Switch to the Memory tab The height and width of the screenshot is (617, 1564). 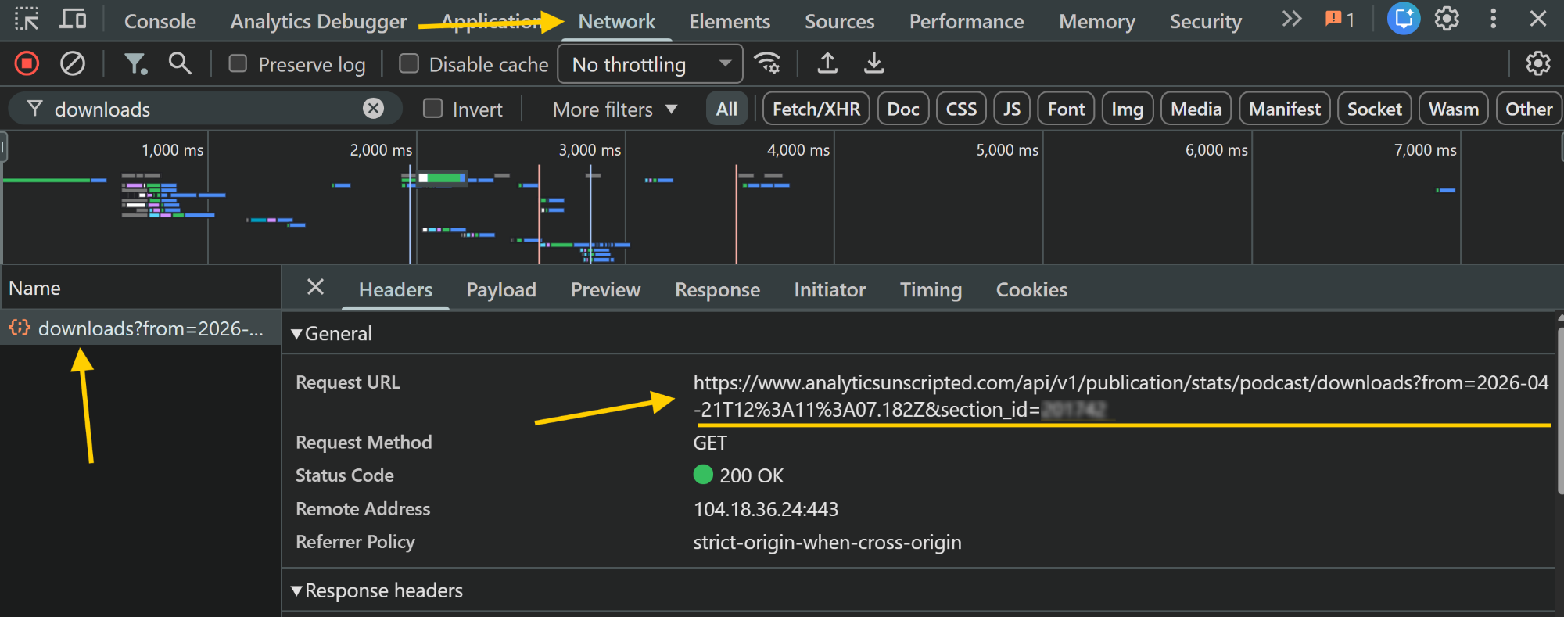tap(1097, 21)
